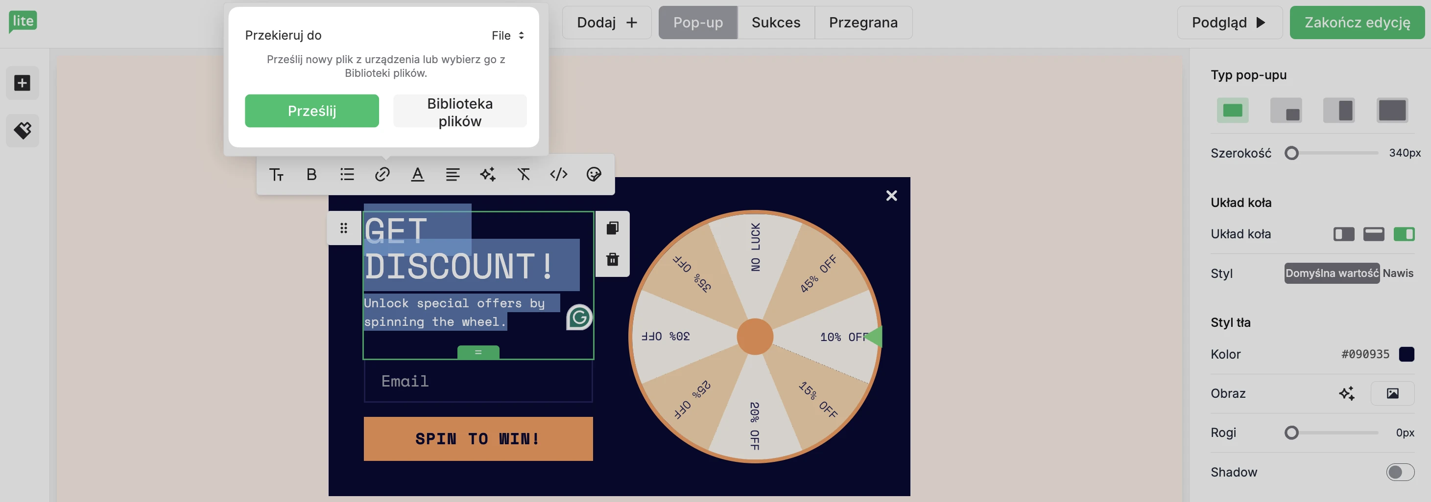Expand the Dodaj add menu
Viewport: 1431px width, 502px height.
(606, 23)
